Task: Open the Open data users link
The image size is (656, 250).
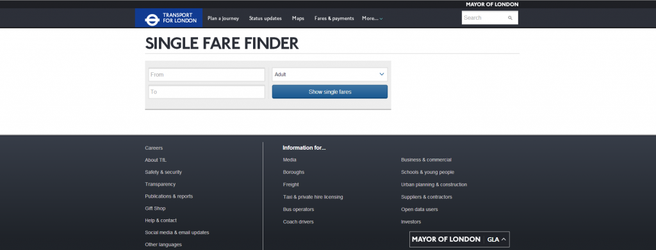Action: click(x=420, y=209)
